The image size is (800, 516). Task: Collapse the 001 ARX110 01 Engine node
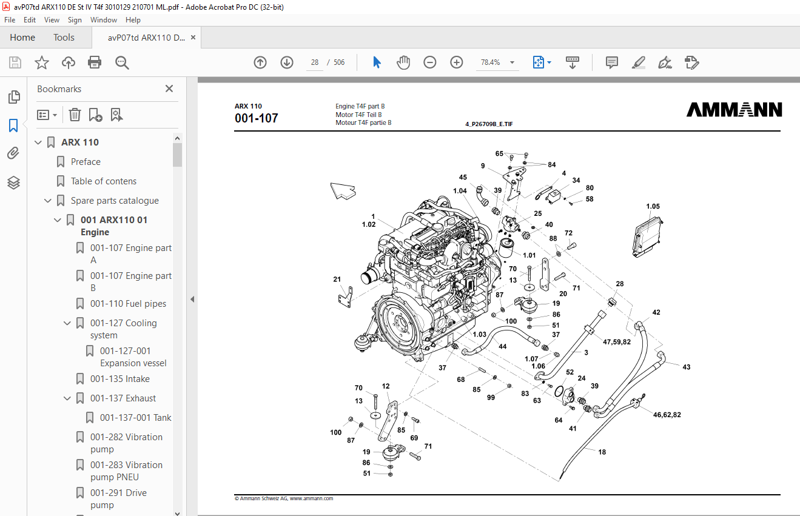point(58,220)
